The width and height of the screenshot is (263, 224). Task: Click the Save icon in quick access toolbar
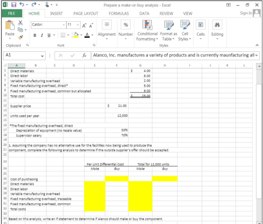point(14,5)
